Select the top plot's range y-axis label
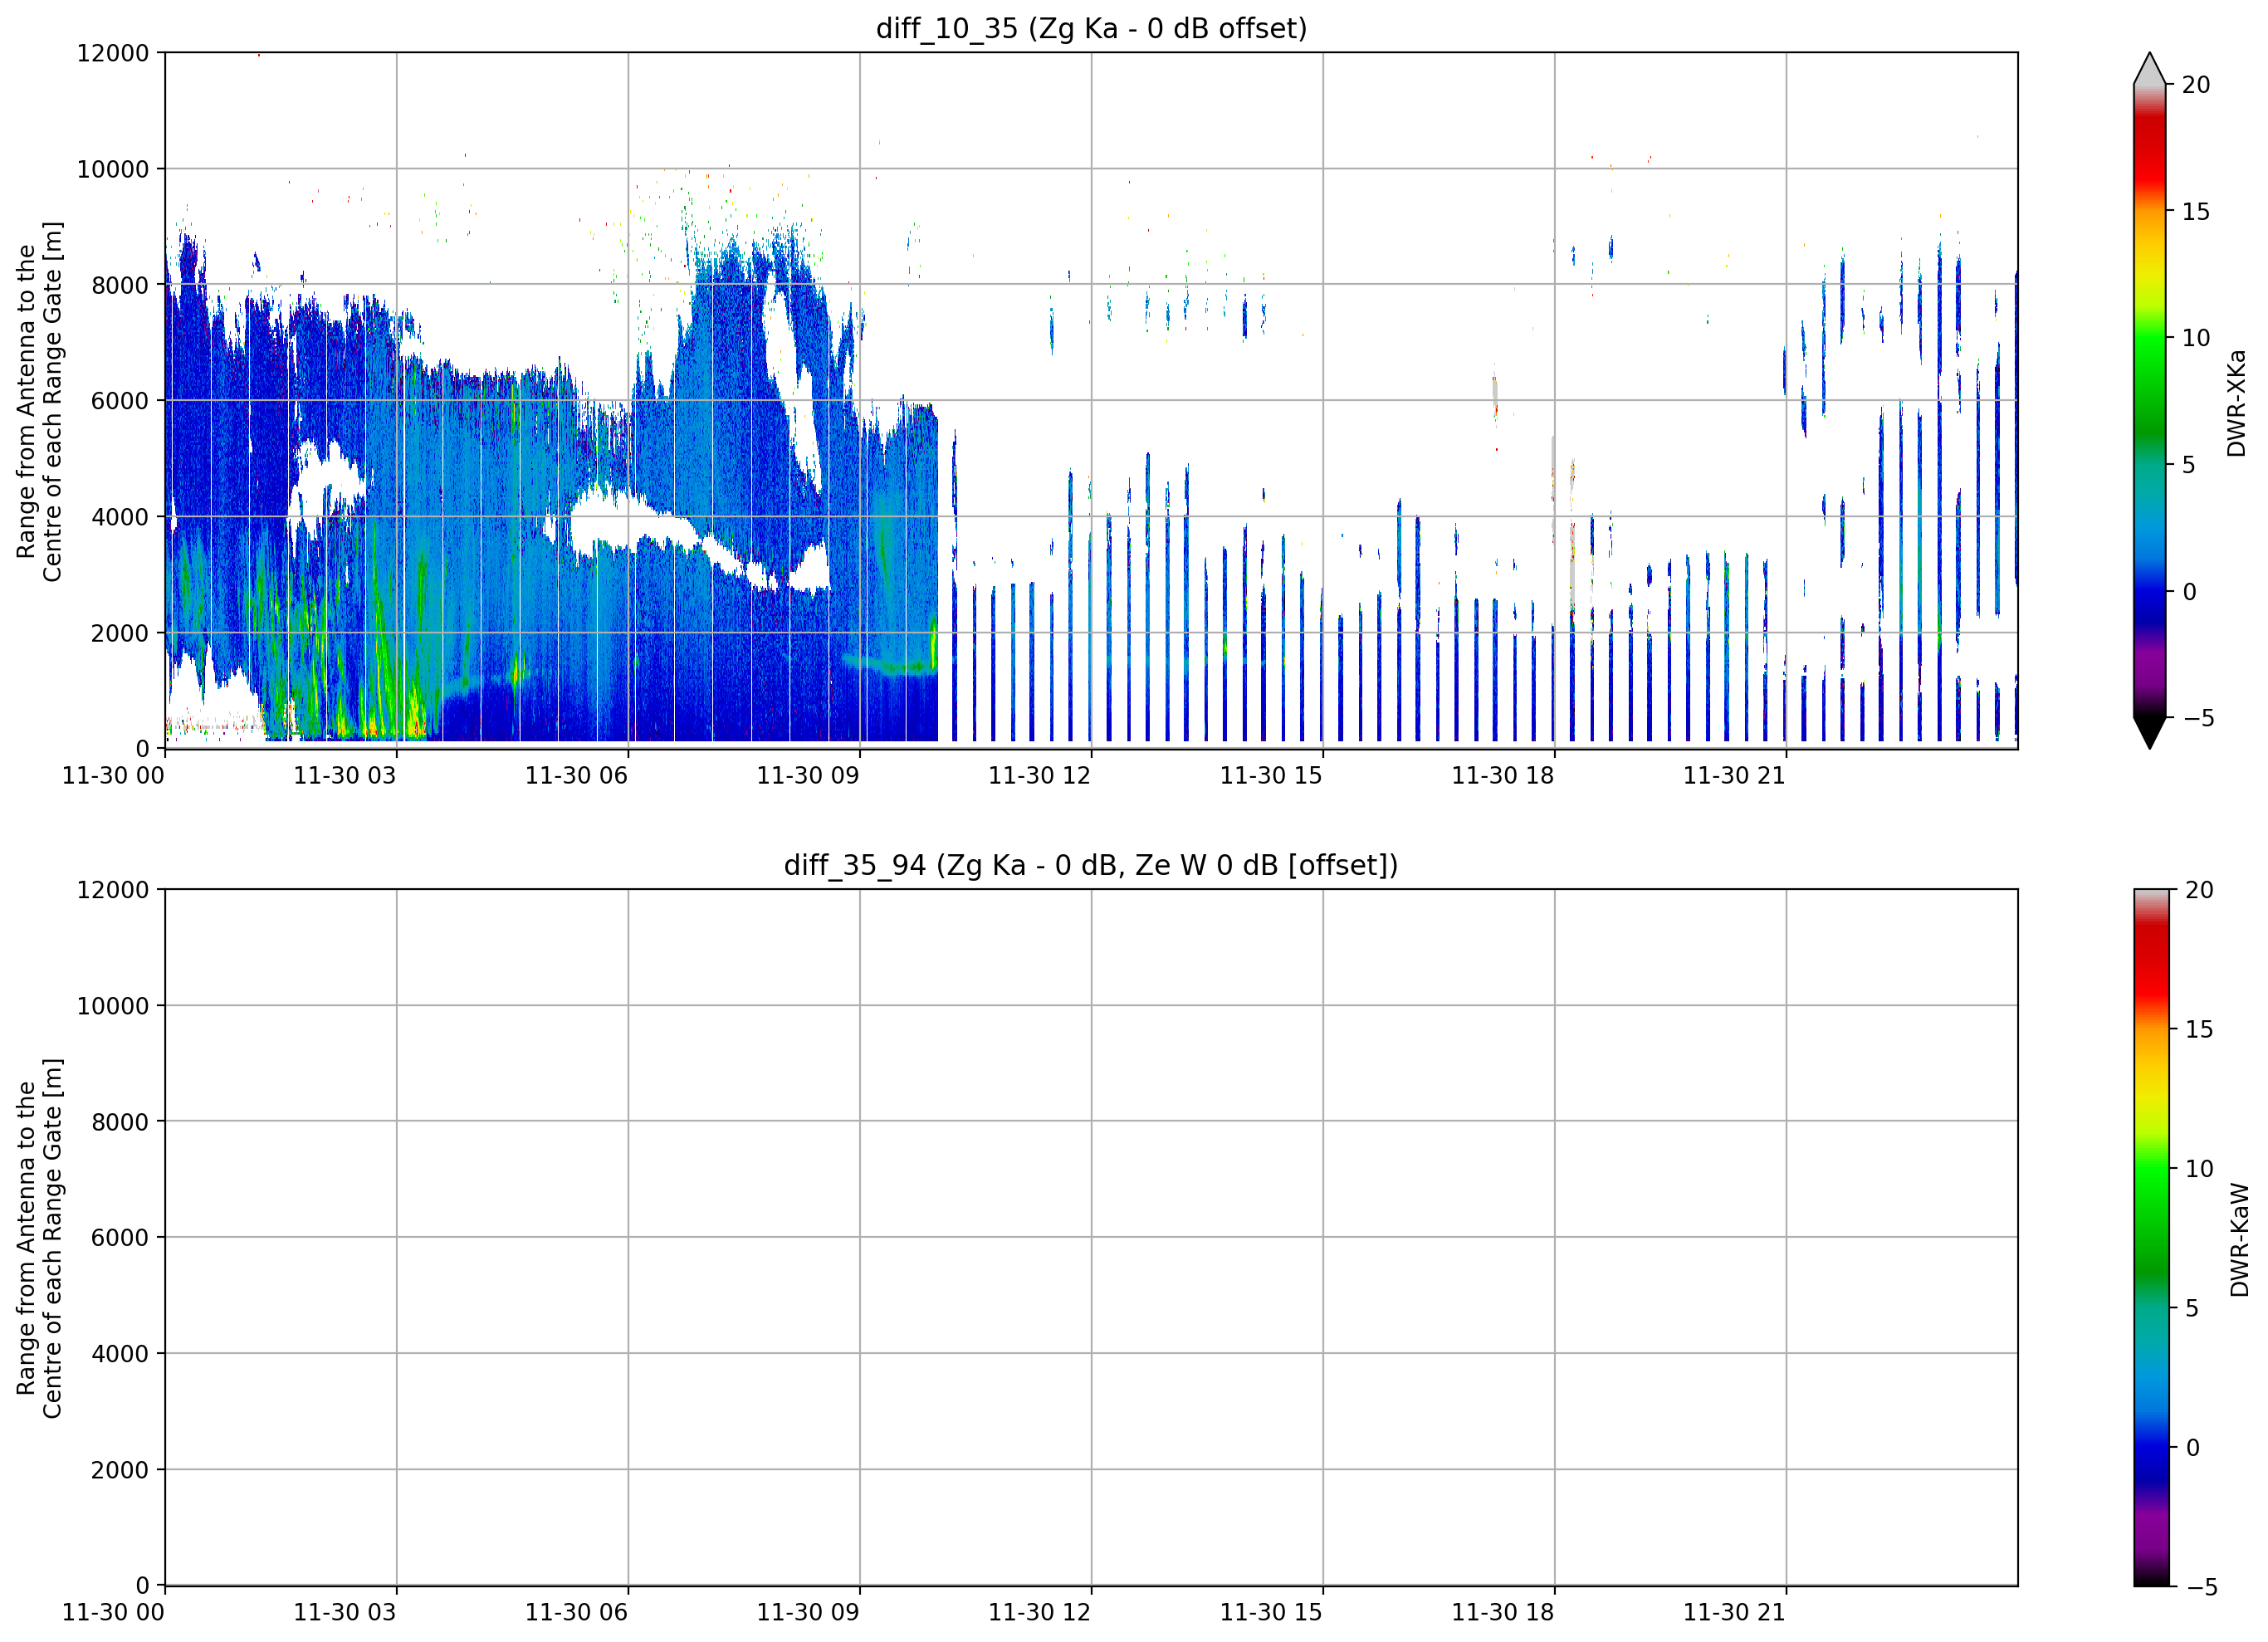 point(39,401)
